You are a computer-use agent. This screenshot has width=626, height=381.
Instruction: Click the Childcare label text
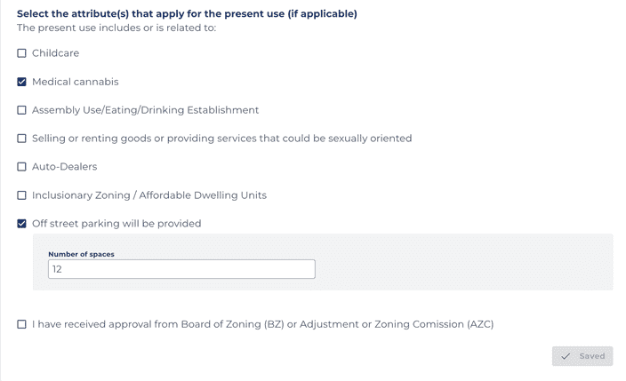pyautogui.click(x=55, y=53)
